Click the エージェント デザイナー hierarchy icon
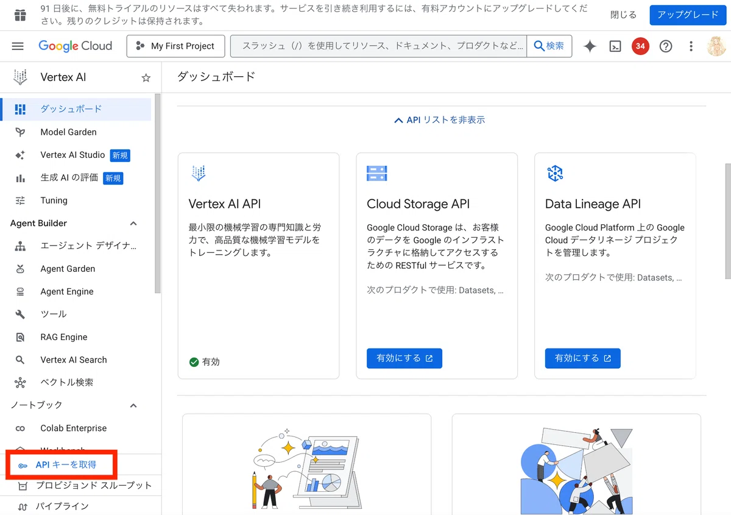 [20, 246]
